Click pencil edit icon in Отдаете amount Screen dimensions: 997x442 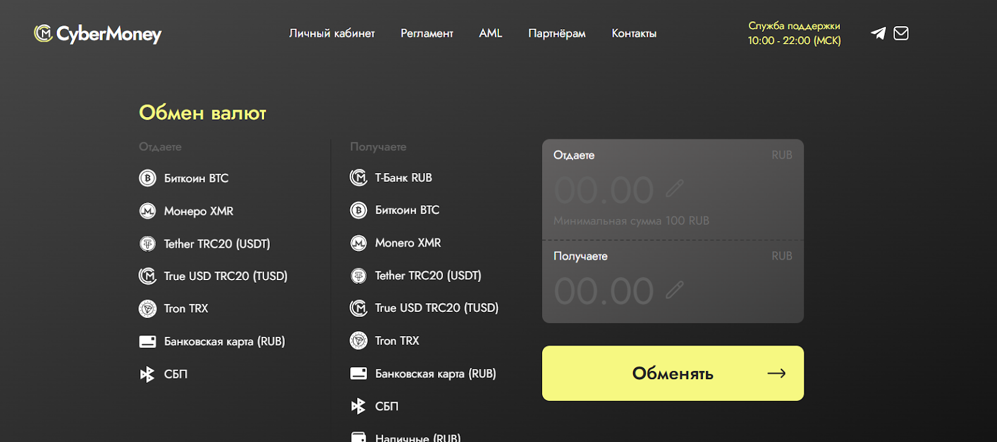click(674, 189)
